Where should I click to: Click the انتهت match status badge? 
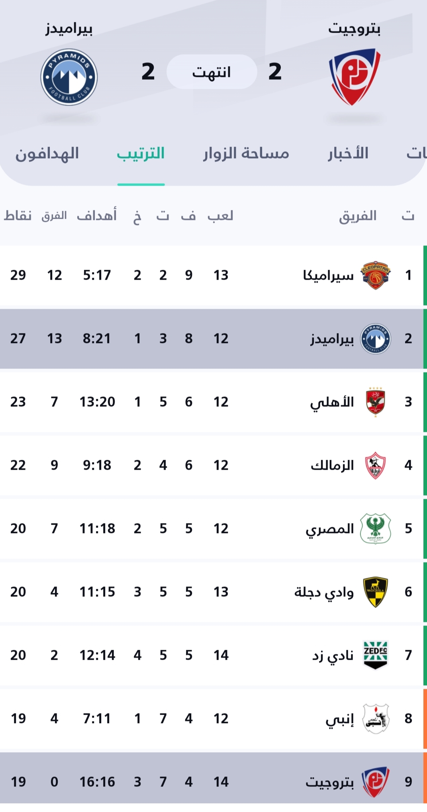click(x=212, y=72)
